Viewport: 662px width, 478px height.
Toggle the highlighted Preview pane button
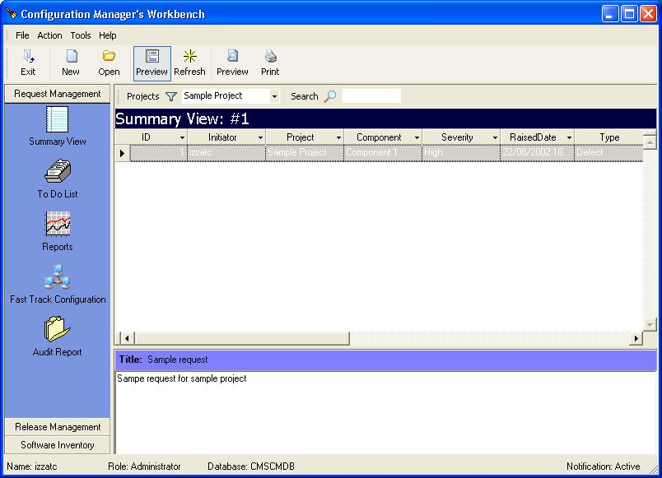(152, 63)
